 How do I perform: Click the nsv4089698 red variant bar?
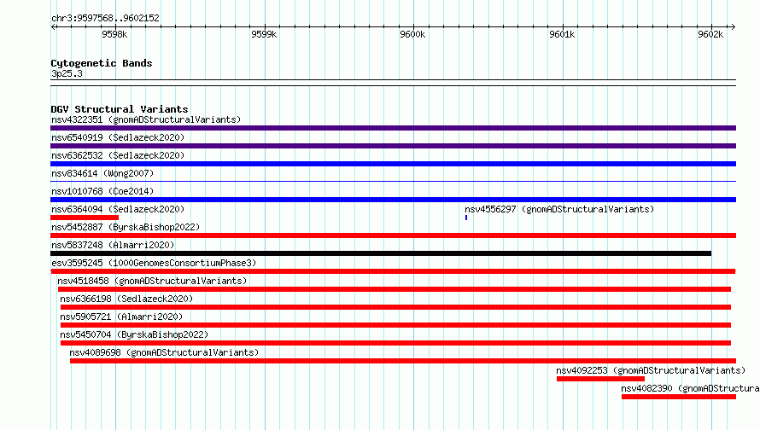coord(403,361)
